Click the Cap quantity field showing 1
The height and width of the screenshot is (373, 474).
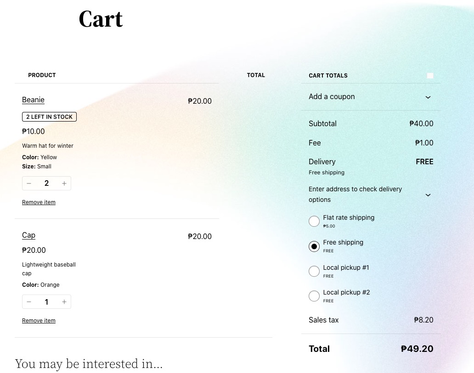(x=46, y=302)
